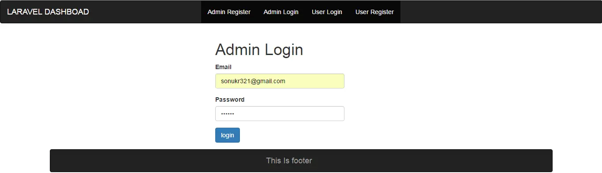This screenshot has width=602, height=173.
Task: Click the Email field label
Action: click(x=223, y=67)
